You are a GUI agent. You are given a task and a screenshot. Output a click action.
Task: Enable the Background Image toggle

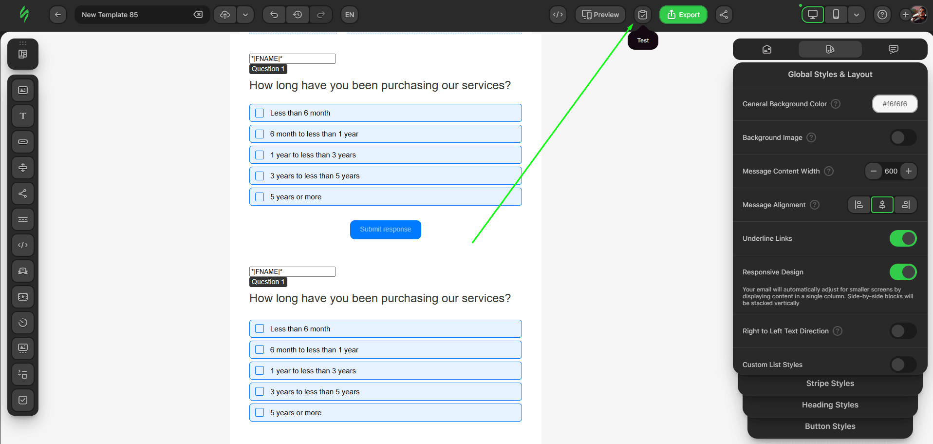point(903,137)
